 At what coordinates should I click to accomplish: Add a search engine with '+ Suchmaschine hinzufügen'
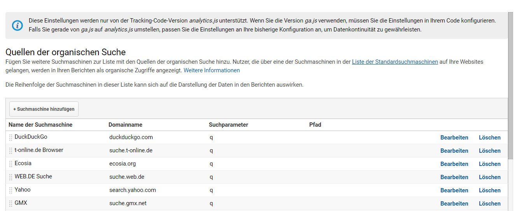[x=44, y=109]
